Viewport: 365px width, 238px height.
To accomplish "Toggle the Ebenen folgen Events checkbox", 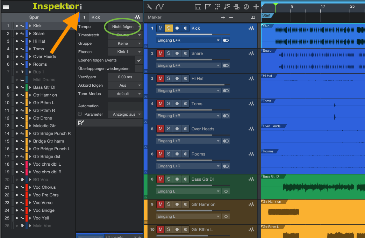I will tap(139, 60).
